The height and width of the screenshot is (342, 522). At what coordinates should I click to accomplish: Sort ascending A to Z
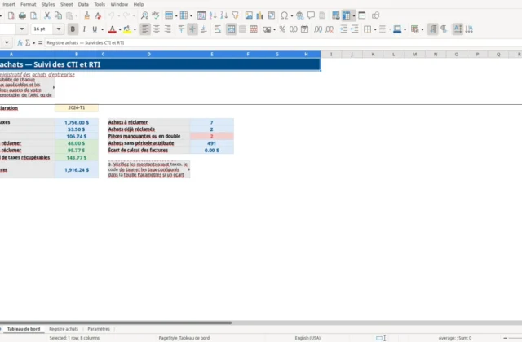tap(213, 15)
